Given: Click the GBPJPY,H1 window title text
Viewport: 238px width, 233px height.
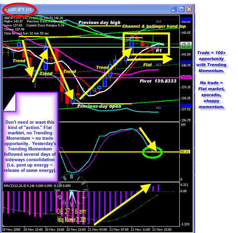Looking at the screenshot, I should pyautogui.click(x=20, y=9).
